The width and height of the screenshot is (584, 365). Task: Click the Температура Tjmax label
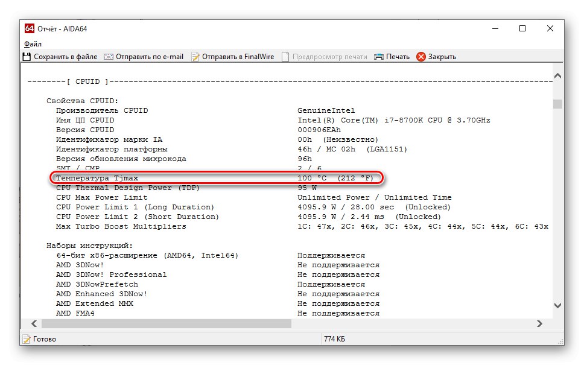[x=97, y=178]
